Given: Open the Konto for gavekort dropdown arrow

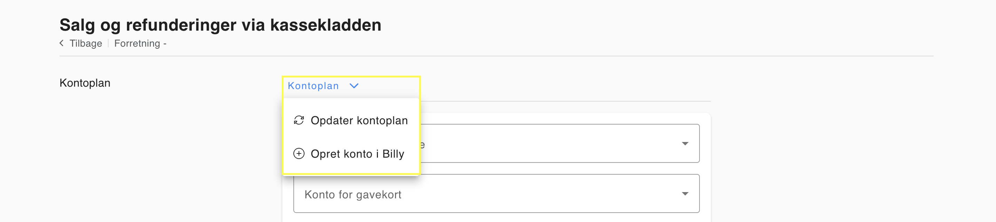Looking at the screenshot, I should (685, 194).
